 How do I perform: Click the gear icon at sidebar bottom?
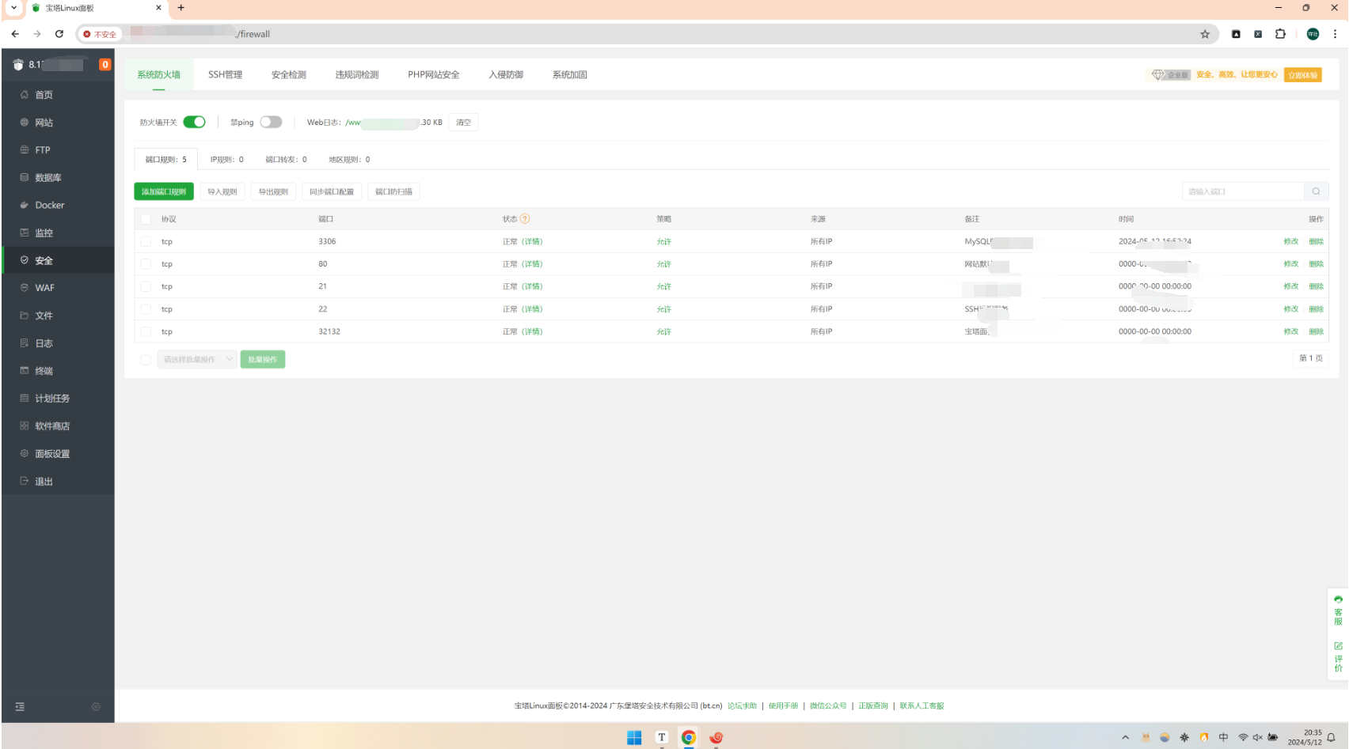(x=96, y=706)
